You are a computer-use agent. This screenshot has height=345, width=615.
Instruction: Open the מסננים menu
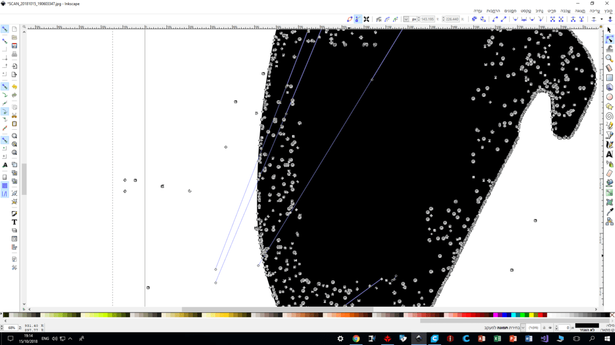510,11
